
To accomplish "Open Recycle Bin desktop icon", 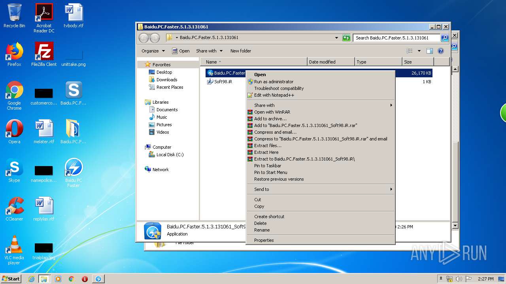I will 14,16.
